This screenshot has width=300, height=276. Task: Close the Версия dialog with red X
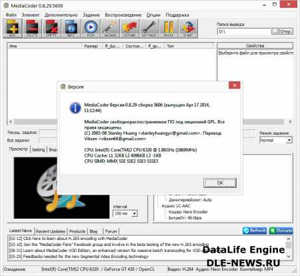[235, 85]
